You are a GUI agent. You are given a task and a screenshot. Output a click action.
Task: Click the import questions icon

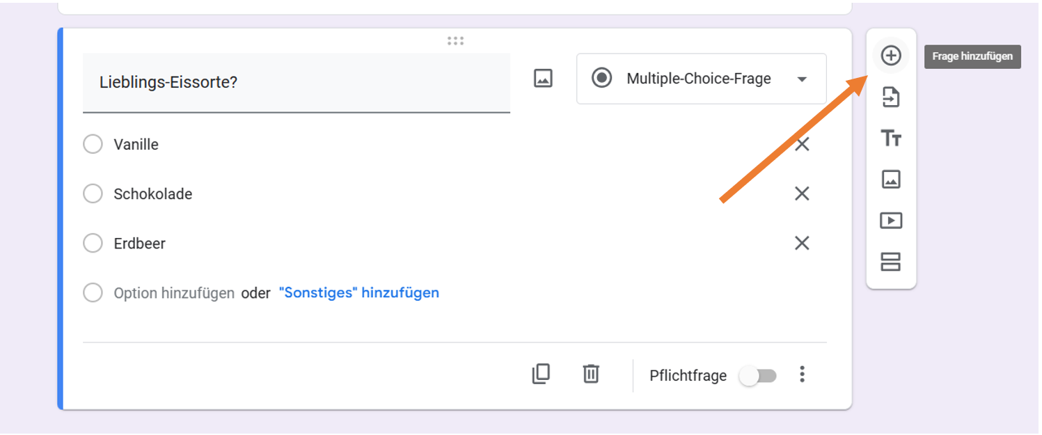891,97
